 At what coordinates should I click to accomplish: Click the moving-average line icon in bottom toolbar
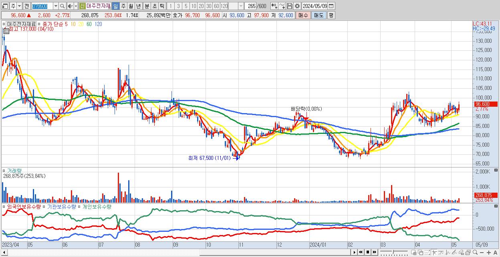pos(441,252)
